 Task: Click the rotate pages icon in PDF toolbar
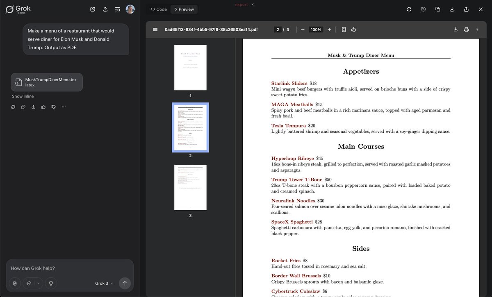point(353,29)
